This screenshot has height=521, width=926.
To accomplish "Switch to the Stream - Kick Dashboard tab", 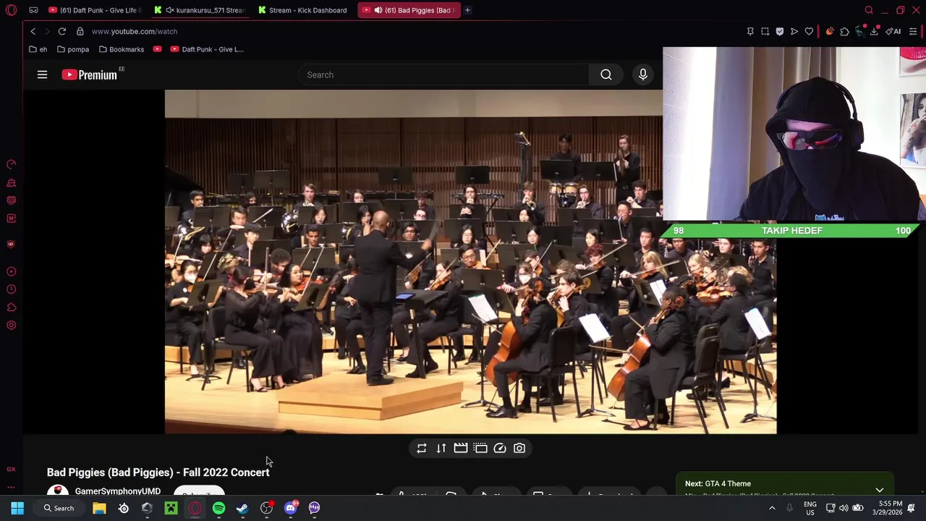I will [302, 10].
